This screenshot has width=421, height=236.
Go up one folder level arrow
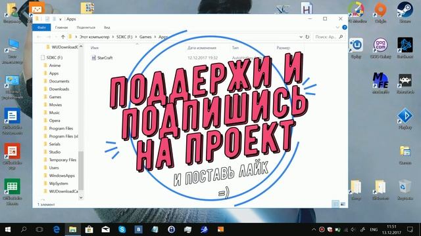click(63, 37)
